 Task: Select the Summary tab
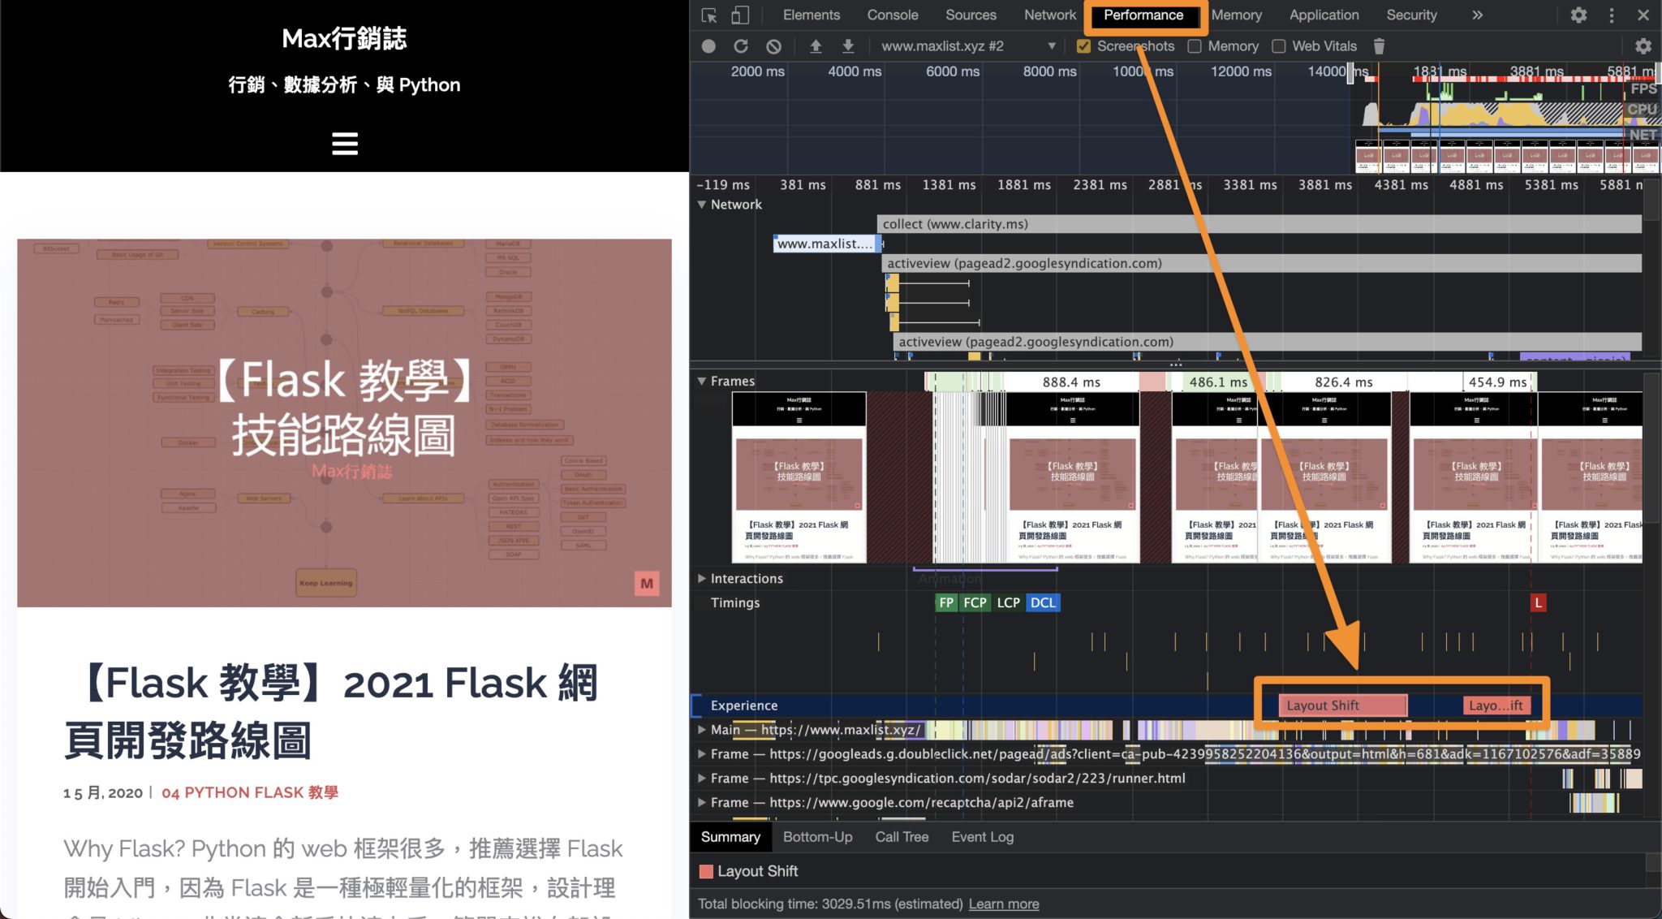point(730,837)
